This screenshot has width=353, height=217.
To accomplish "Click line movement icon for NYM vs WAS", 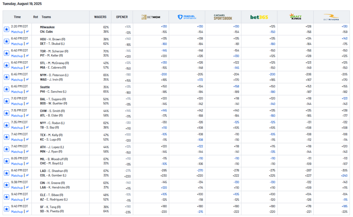I will [x=27, y=80].
